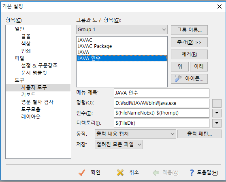Open the 저장 dropdown (열려진 모든 파일)
The width and height of the screenshot is (226, 182).
tap(119, 144)
